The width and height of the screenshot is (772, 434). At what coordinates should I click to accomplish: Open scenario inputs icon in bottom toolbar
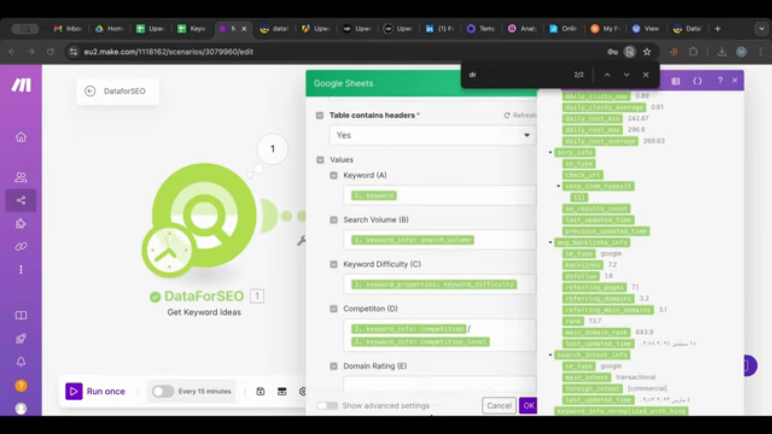[282, 392]
